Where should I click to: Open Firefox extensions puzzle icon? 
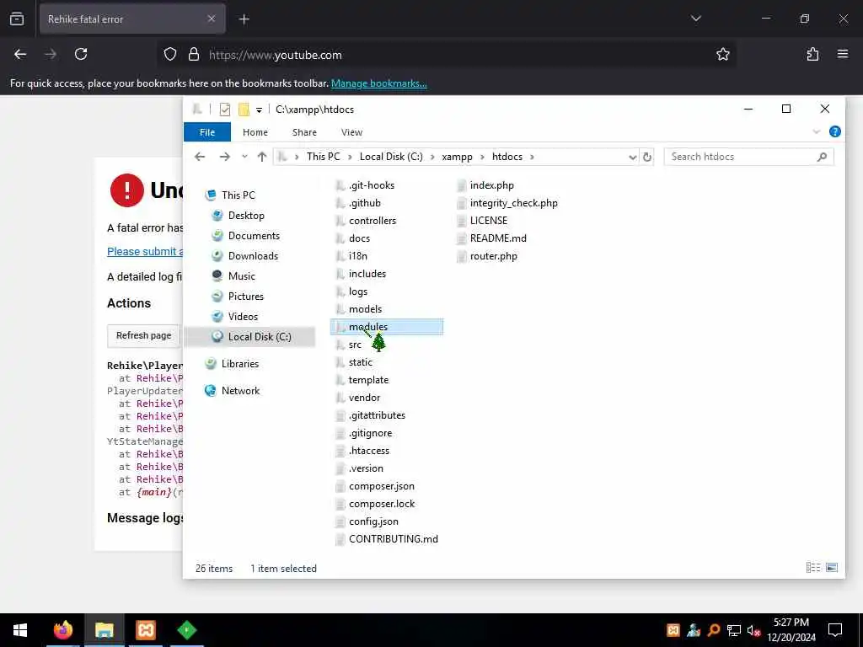(812, 55)
